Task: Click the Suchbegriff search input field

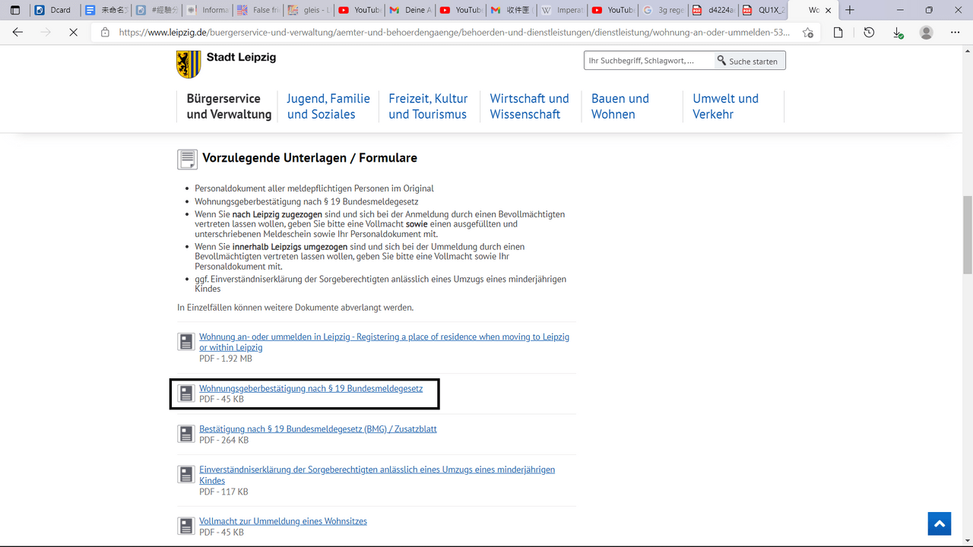Action: (648, 61)
